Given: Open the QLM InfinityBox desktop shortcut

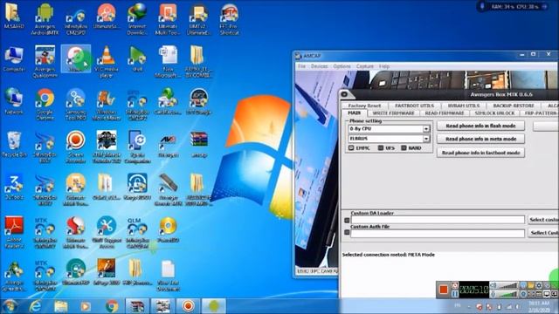Looking at the screenshot, I should 137,233.
